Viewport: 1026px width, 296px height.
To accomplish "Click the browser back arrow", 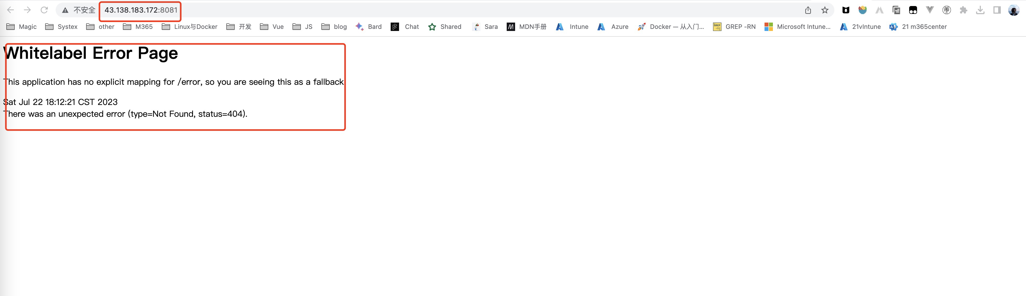I will click(x=11, y=10).
